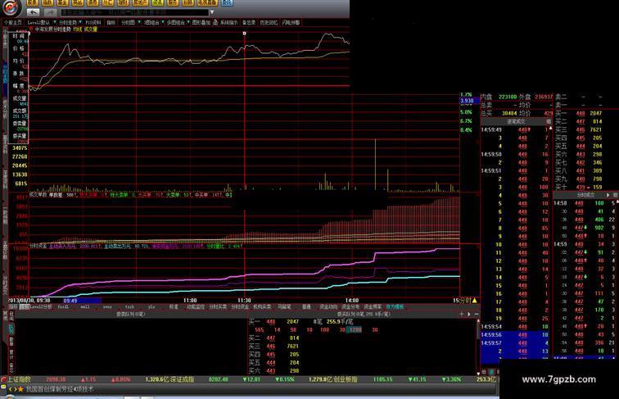
Task: Click the 逐笔成交 panel header
Action: tap(516, 121)
